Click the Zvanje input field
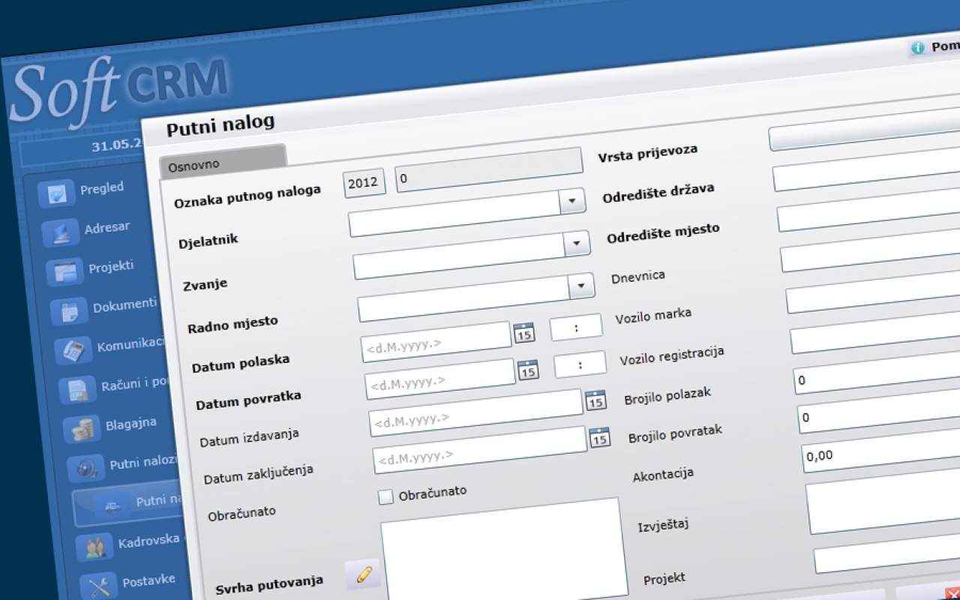The width and height of the screenshot is (960, 600). point(458,256)
